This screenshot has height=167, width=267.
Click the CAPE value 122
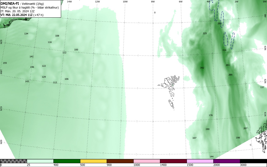pos(44,66)
